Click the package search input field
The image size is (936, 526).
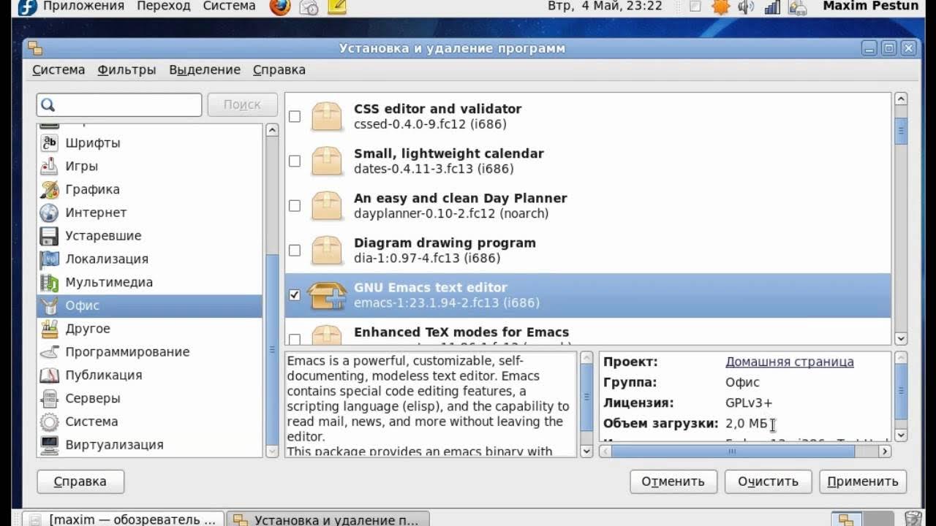(119, 104)
